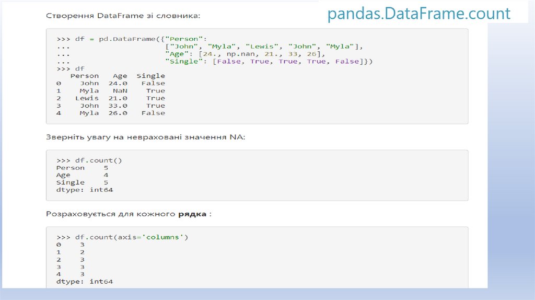Viewport: 535px width, 300px height.
Task: Click the last 'dtype: int64' line at the bottom
Action: tap(85, 282)
